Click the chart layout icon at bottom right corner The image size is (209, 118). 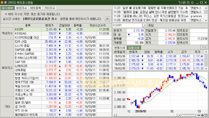tap(206, 115)
